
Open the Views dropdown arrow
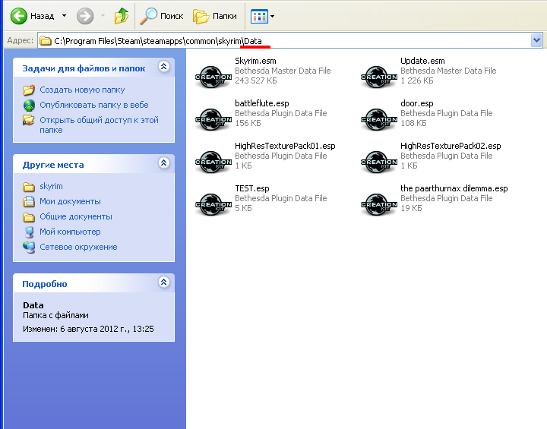(273, 16)
